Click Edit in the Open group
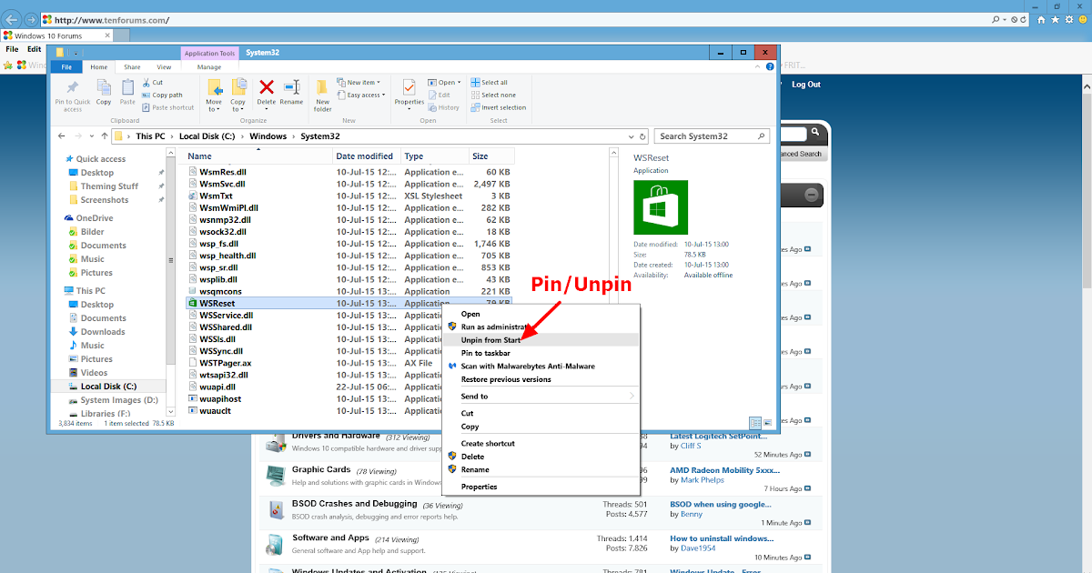This screenshot has height=573, width=1092. [439, 95]
